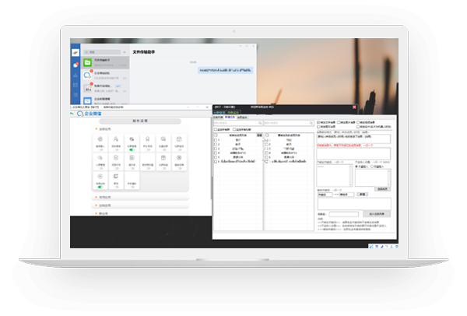The width and height of the screenshot is (467, 316).
Task: Focus the left list search field
Action: [x=237, y=123]
